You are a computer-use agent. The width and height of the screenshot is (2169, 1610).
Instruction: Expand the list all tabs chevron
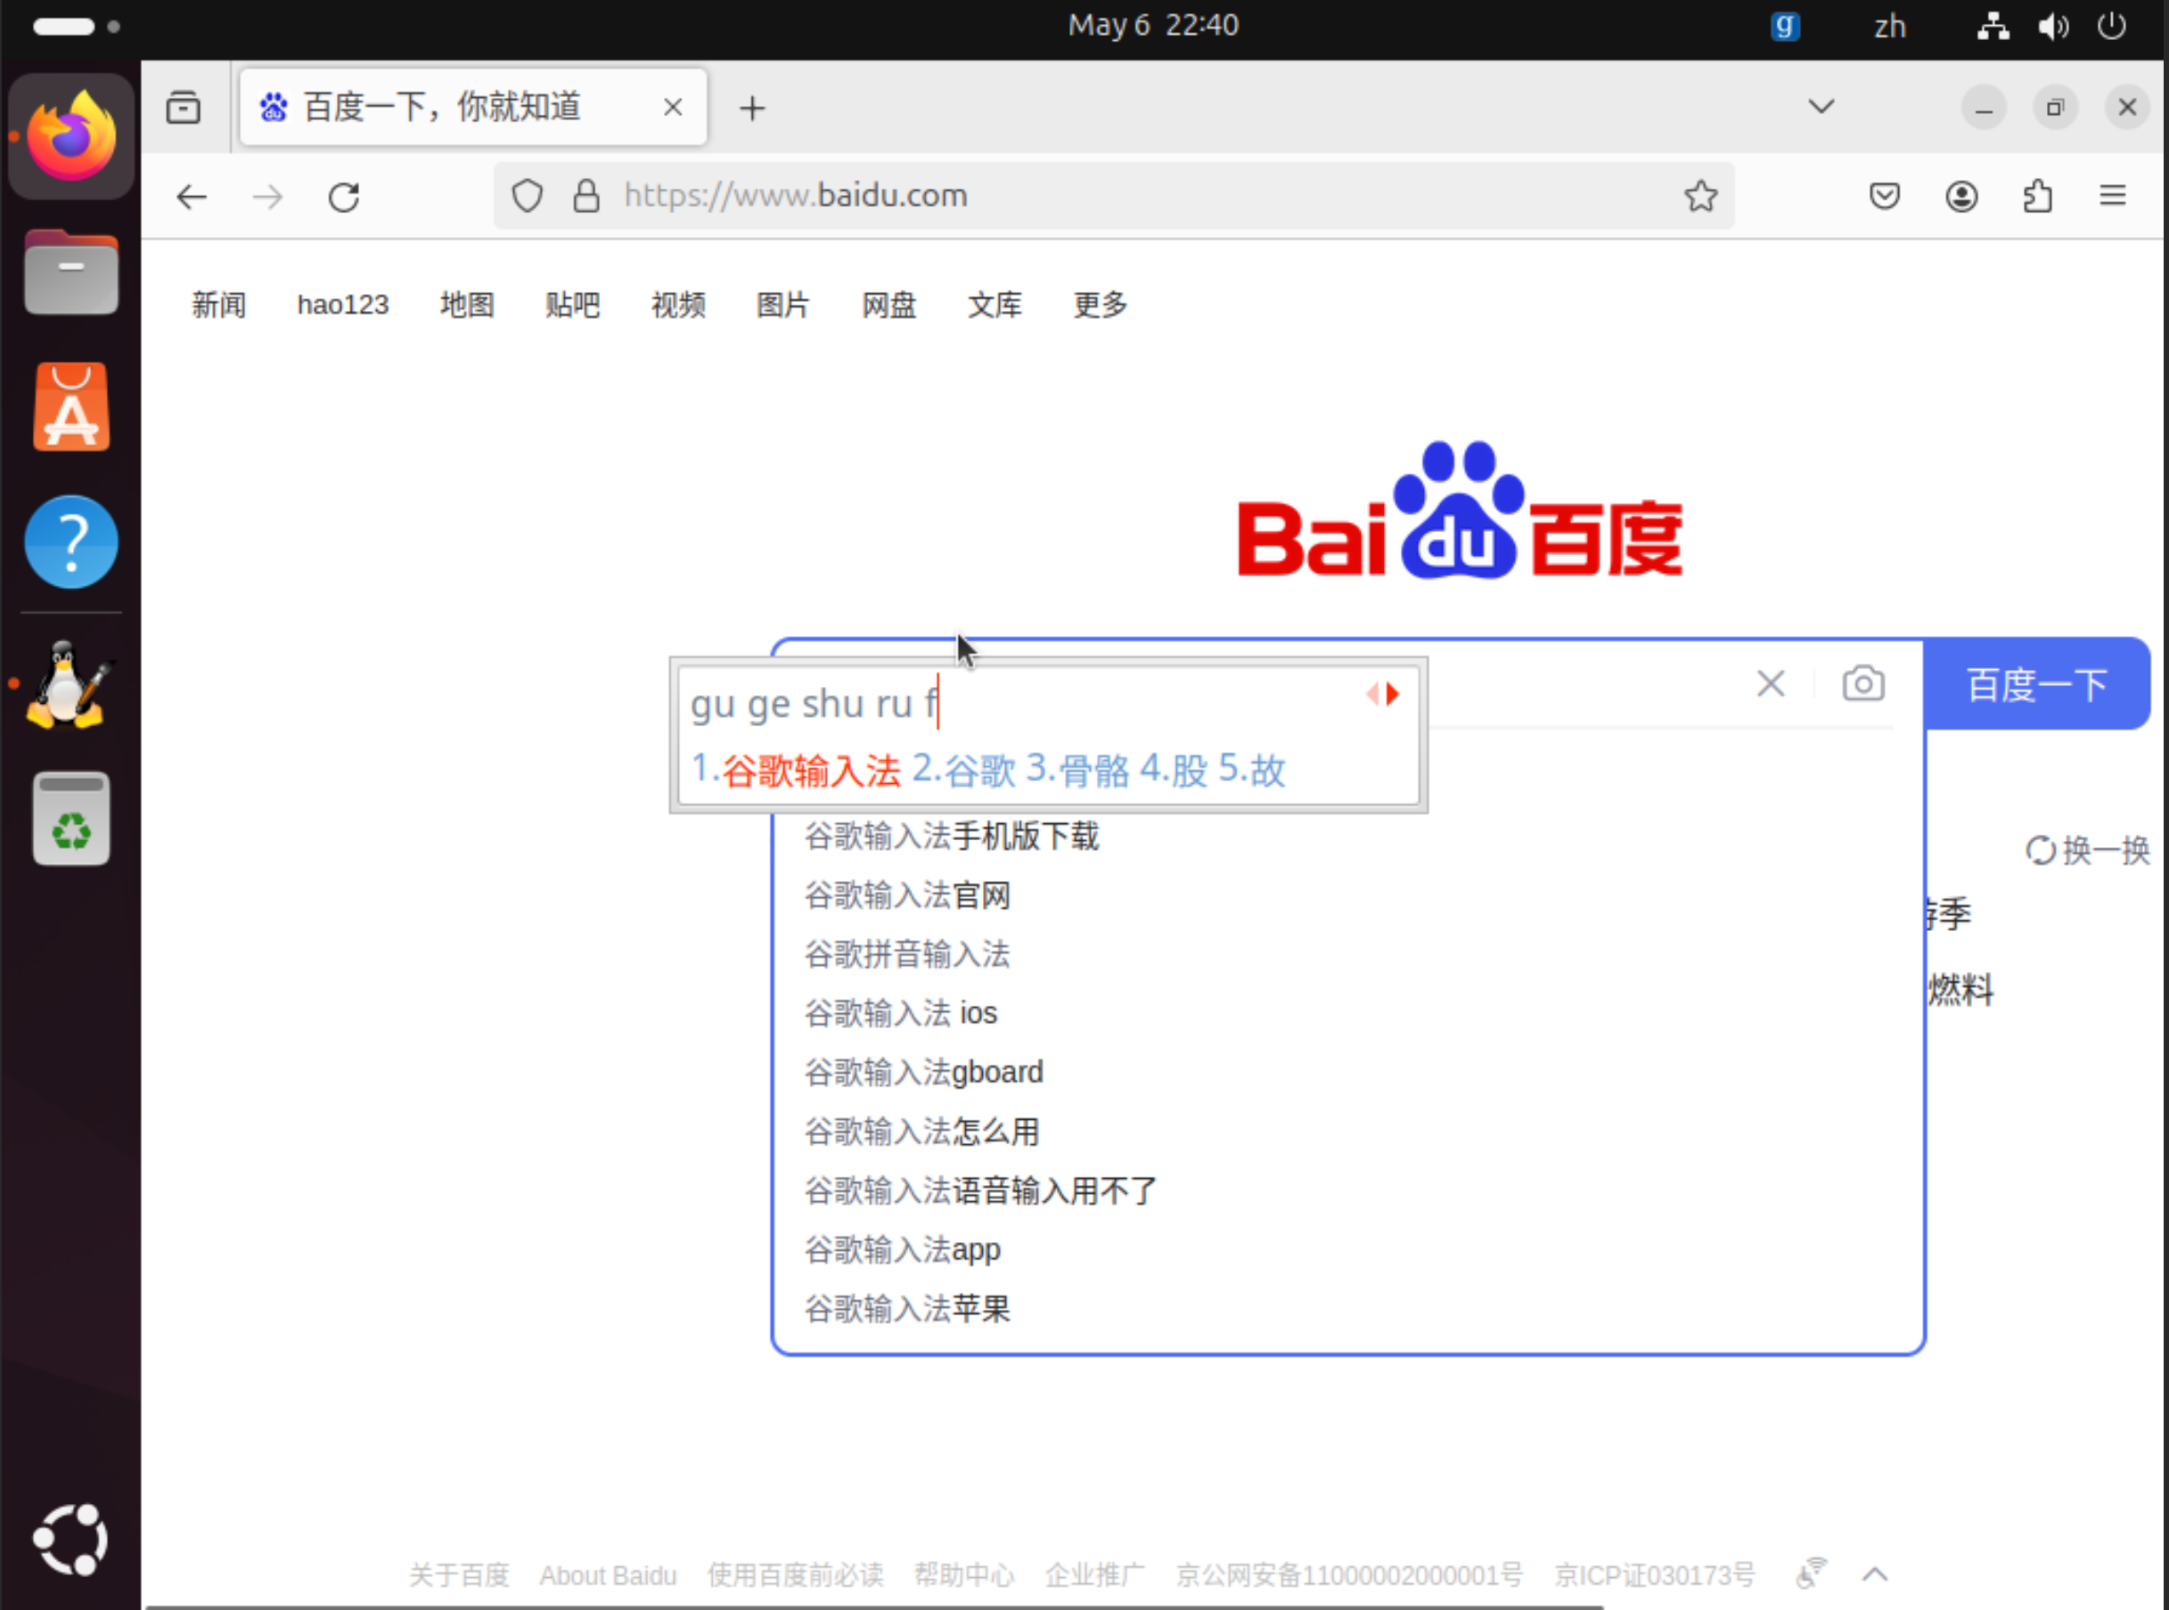click(x=1821, y=106)
